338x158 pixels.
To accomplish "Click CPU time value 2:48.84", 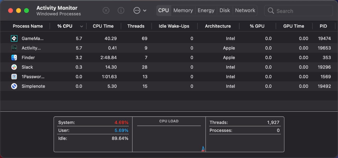I will click(109, 58).
